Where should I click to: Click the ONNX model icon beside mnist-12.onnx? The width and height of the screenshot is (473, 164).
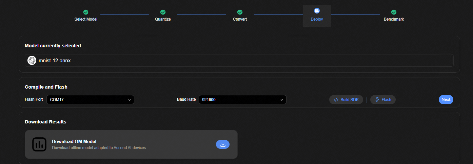[32, 61]
